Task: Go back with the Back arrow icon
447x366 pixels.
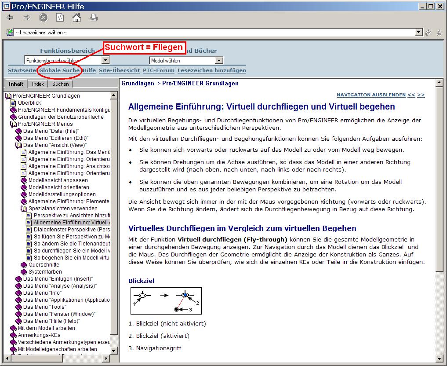Action: coord(10,18)
